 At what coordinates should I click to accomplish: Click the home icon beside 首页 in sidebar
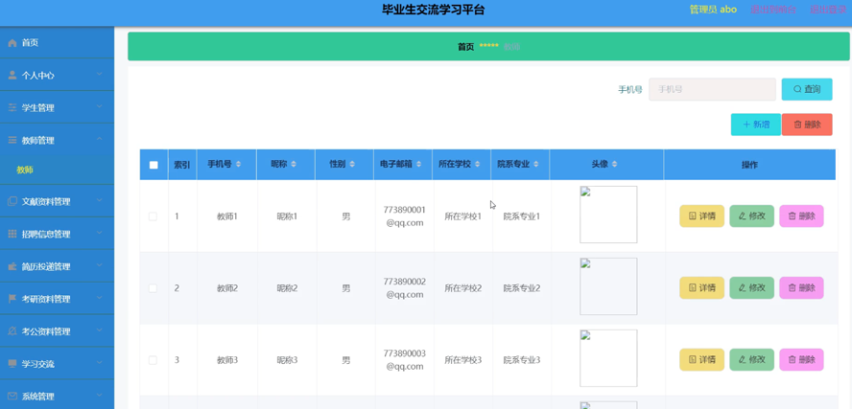[x=12, y=43]
